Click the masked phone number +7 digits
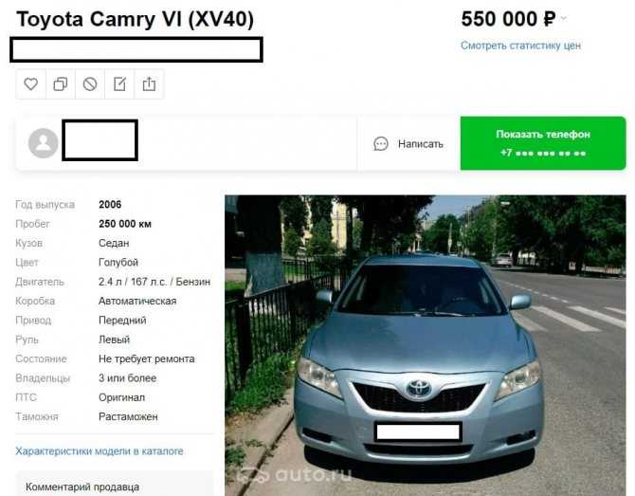 click(543, 154)
